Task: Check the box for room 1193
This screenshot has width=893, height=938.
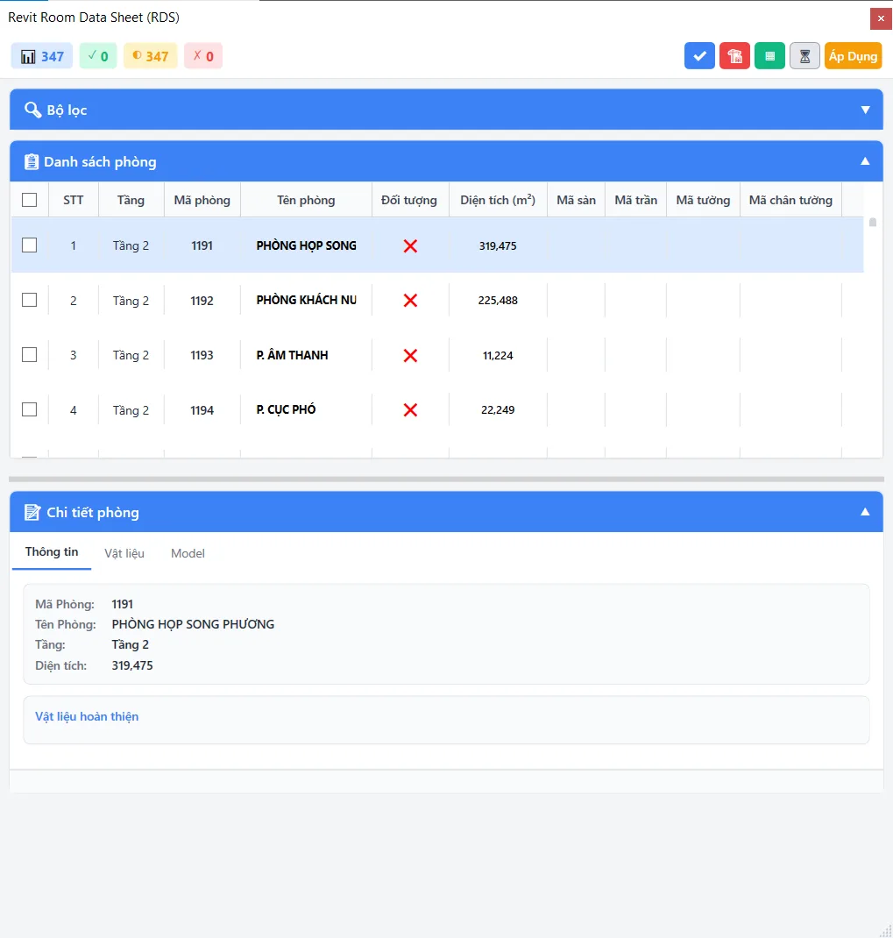Action: 29,355
